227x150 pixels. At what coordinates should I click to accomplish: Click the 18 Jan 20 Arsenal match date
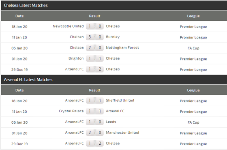coord(19,101)
